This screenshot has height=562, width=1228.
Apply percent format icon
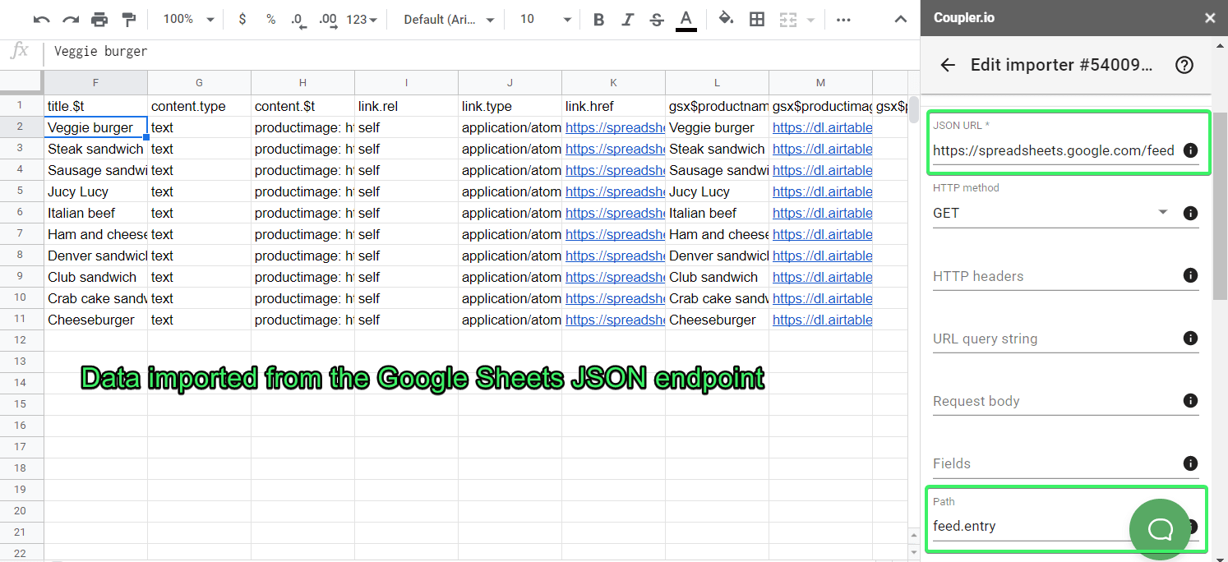click(x=270, y=18)
